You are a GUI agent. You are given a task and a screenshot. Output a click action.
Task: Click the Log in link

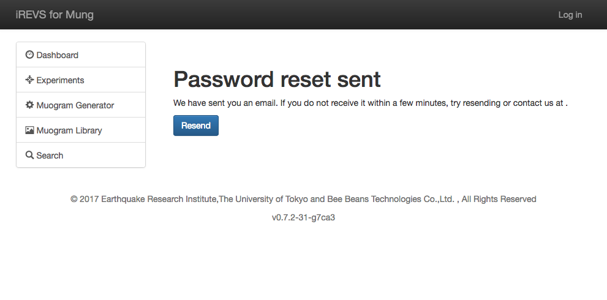(x=570, y=15)
